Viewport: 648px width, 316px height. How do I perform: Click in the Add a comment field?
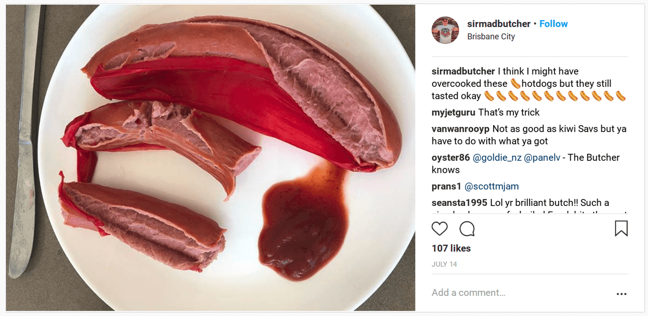point(517,293)
